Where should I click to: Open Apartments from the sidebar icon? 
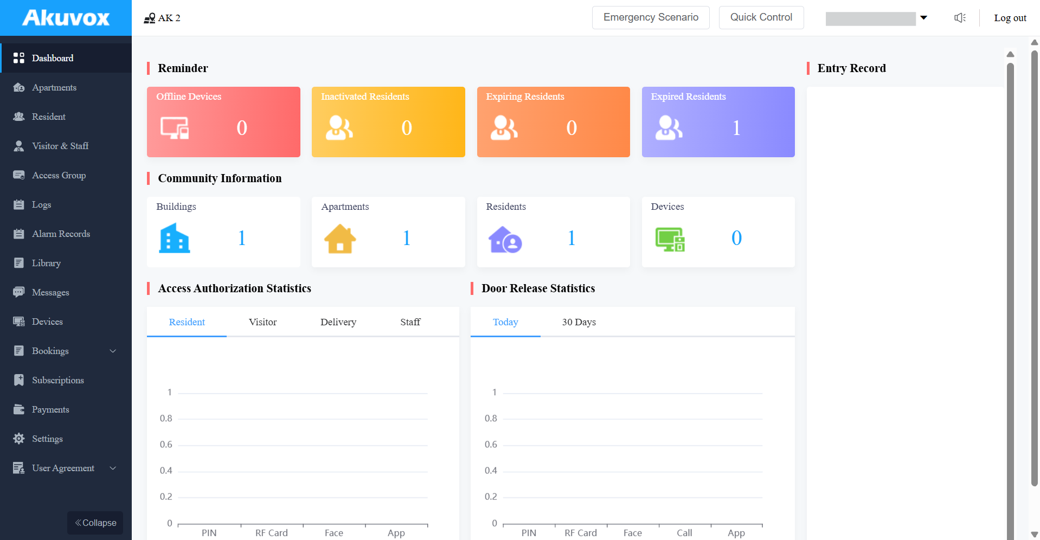(19, 87)
